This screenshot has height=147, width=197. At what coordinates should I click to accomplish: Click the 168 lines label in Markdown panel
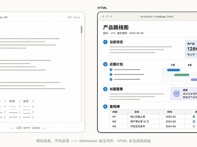click(73, 17)
